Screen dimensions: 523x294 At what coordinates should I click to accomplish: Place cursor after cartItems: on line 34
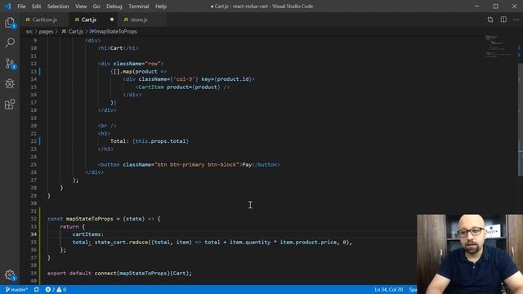[104, 234]
